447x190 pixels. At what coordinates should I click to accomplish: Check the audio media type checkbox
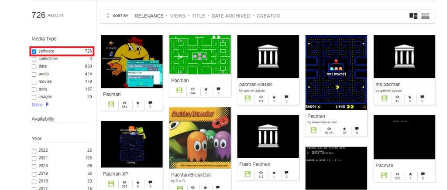tap(34, 74)
